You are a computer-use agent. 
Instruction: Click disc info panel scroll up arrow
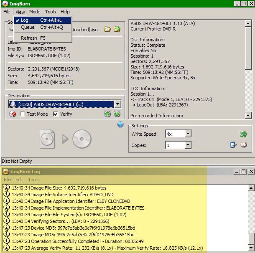[x=248, y=23]
